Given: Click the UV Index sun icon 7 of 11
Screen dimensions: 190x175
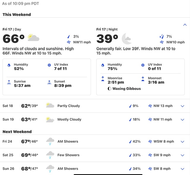Looking at the screenshot, I should [x=49, y=65].
